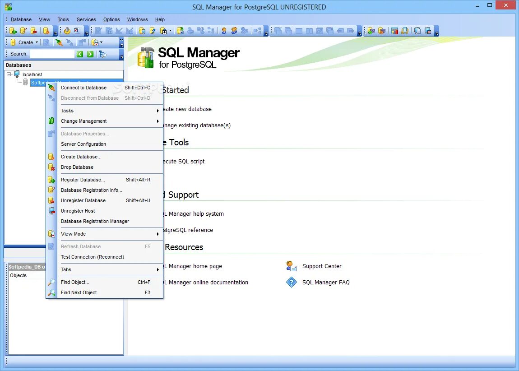
Task: Expand the explorer toolbar double-chevron overflow
Action: tap(121, 40)
